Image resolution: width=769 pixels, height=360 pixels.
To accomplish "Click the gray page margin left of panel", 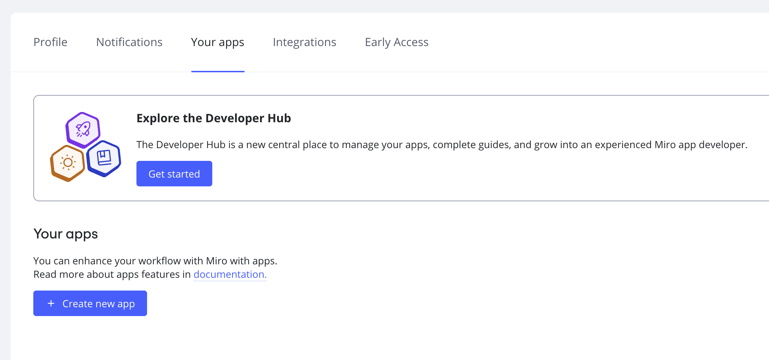I will click(5, 177).
